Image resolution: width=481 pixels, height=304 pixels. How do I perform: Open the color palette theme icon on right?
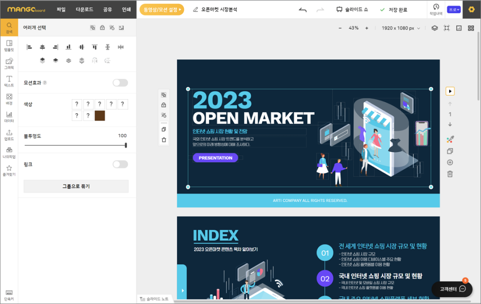450,140
